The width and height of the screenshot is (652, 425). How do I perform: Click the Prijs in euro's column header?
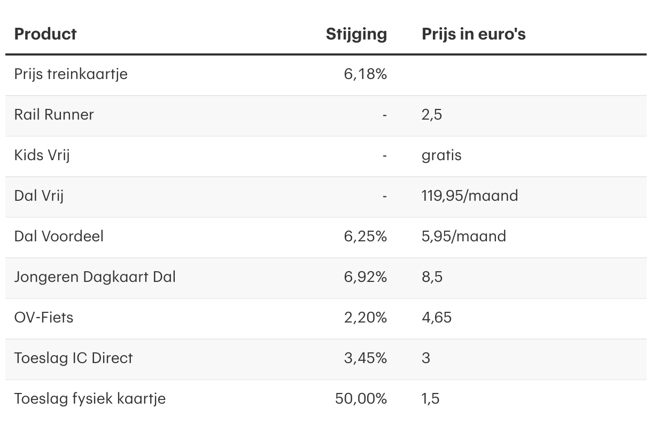pos(474,34)
